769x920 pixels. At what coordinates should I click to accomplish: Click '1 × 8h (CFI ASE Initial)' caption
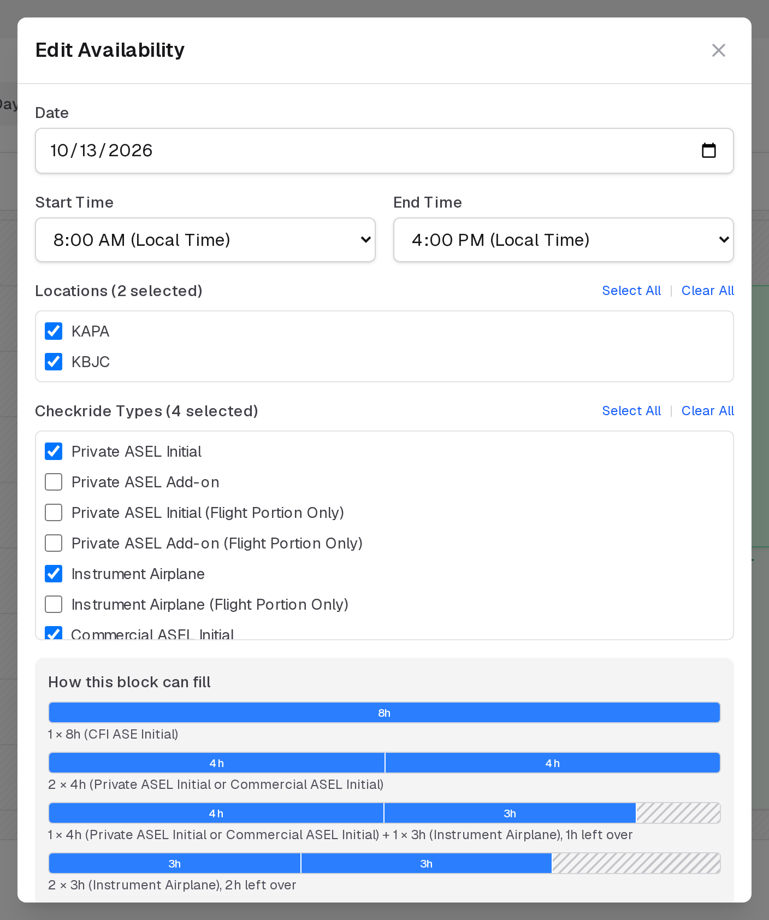(x=113, y=734)
